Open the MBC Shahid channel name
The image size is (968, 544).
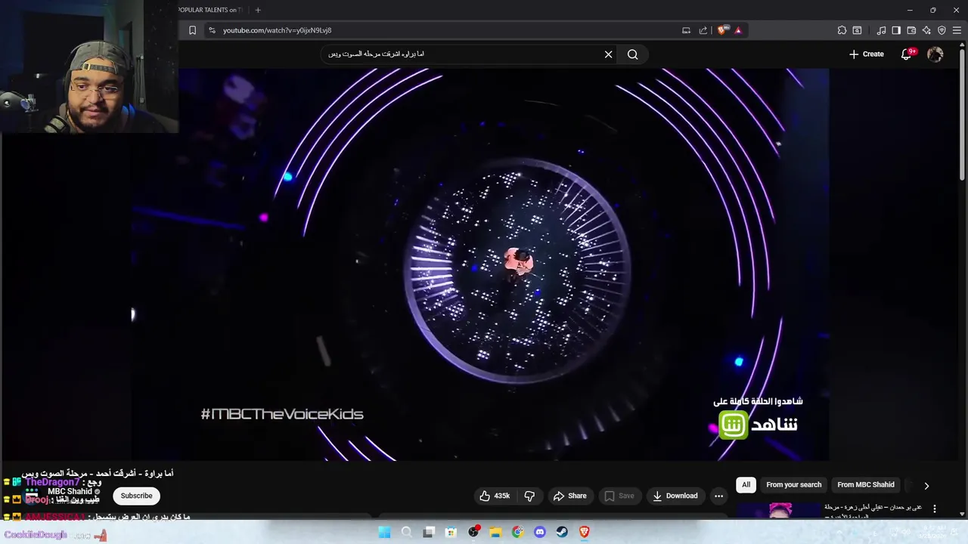click(70, 492)
